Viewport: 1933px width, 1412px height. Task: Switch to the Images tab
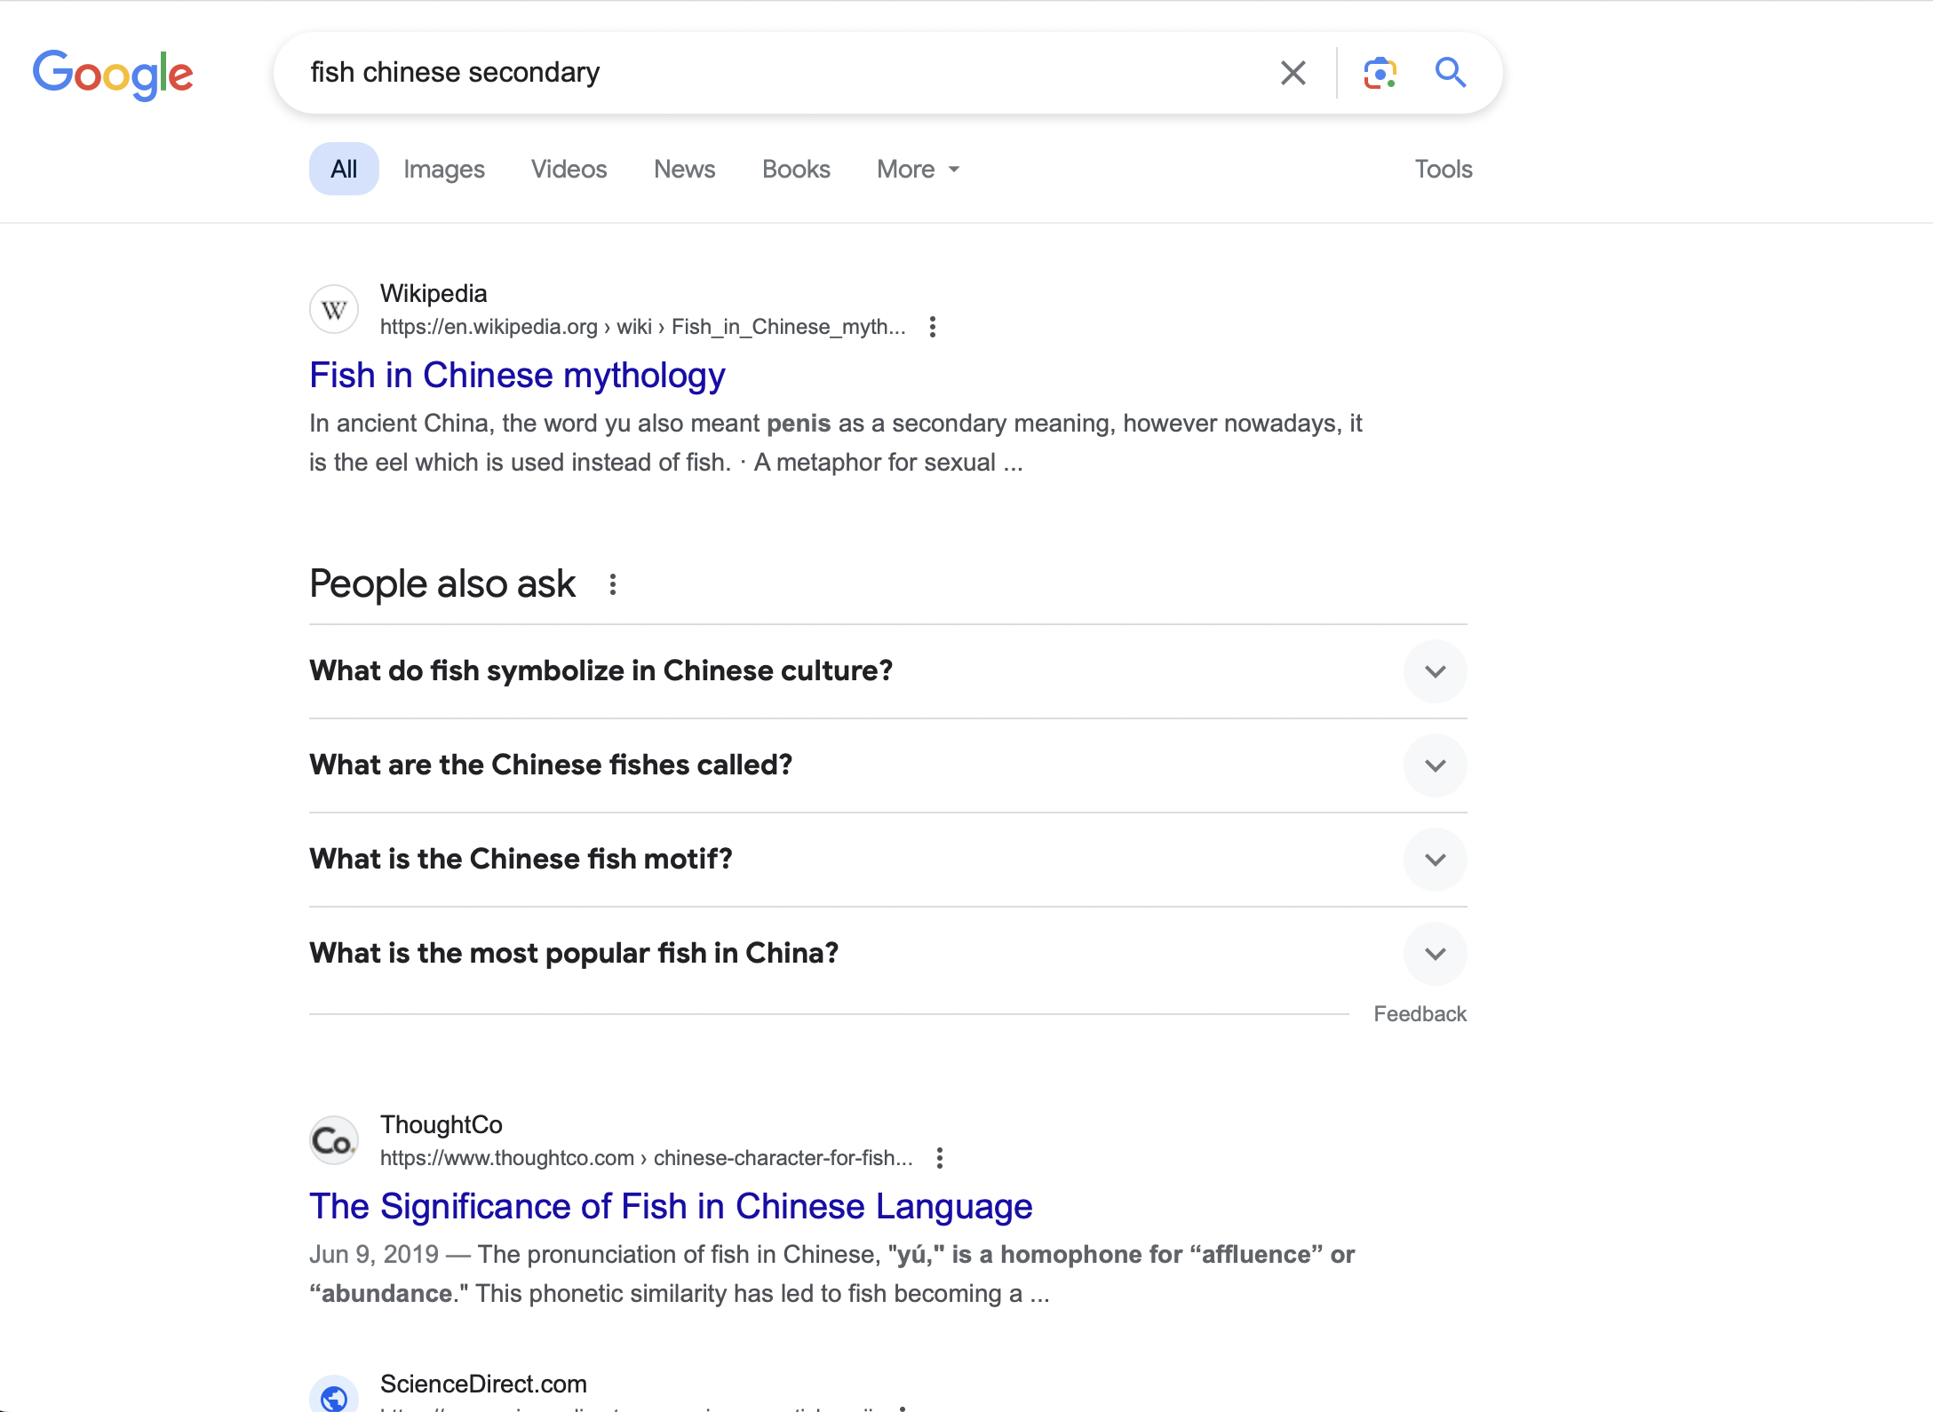(x=443, y=169)
